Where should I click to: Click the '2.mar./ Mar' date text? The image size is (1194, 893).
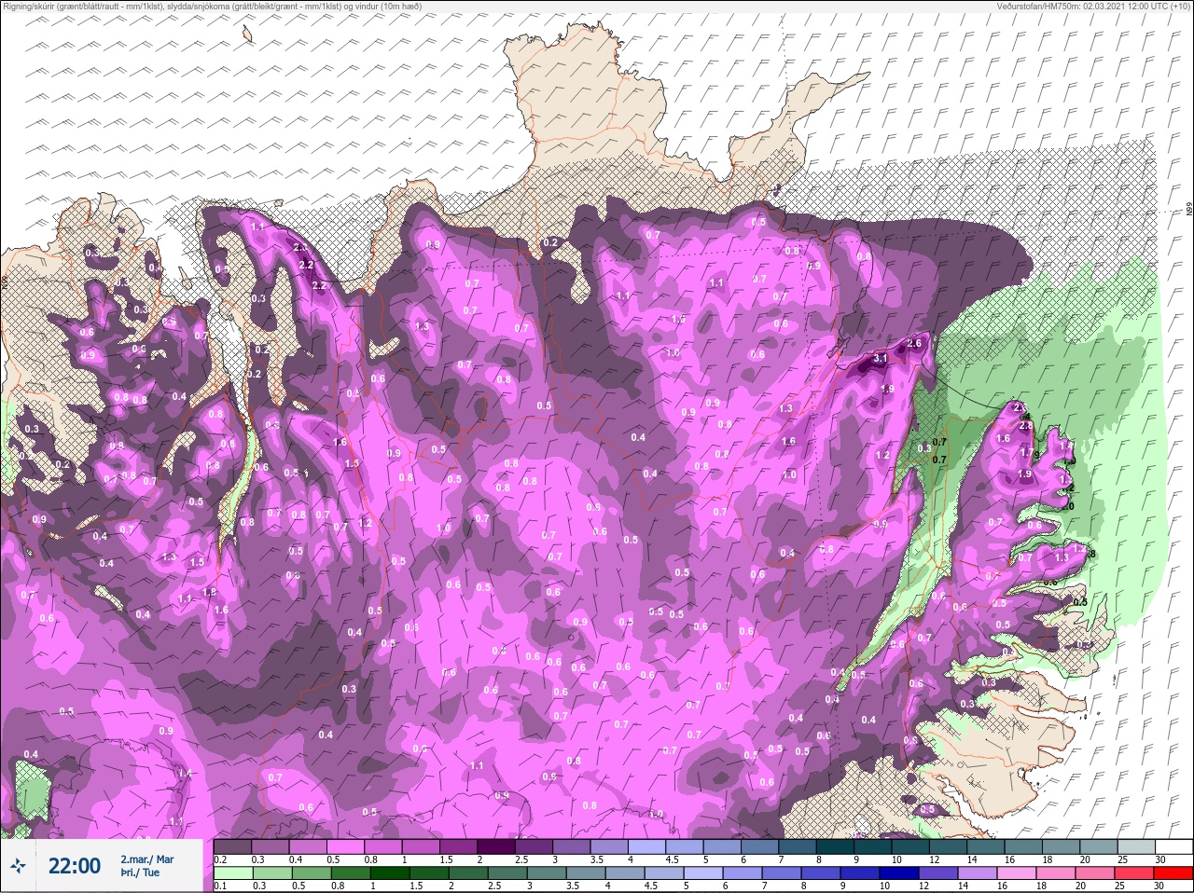146,859
